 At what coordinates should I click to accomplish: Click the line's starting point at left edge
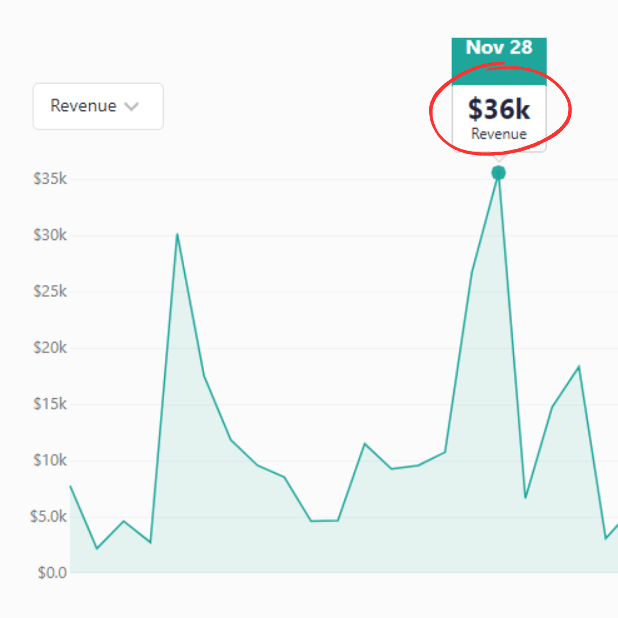[x=70, y=486]
